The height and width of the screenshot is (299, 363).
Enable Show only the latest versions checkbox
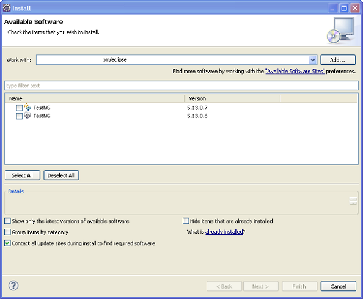pos(8,221)
